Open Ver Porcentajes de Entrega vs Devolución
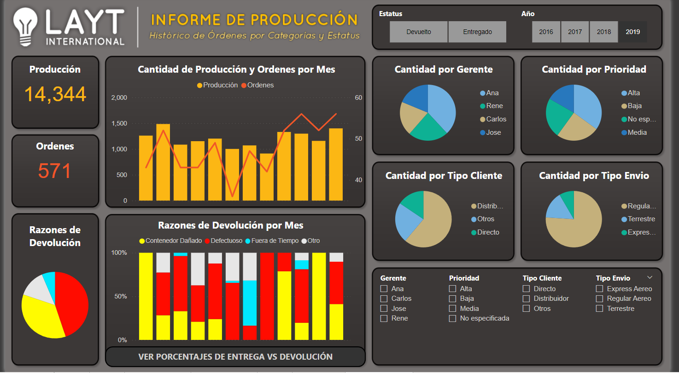The width and height of the screenshot is (679, 373). click(235, 357)
